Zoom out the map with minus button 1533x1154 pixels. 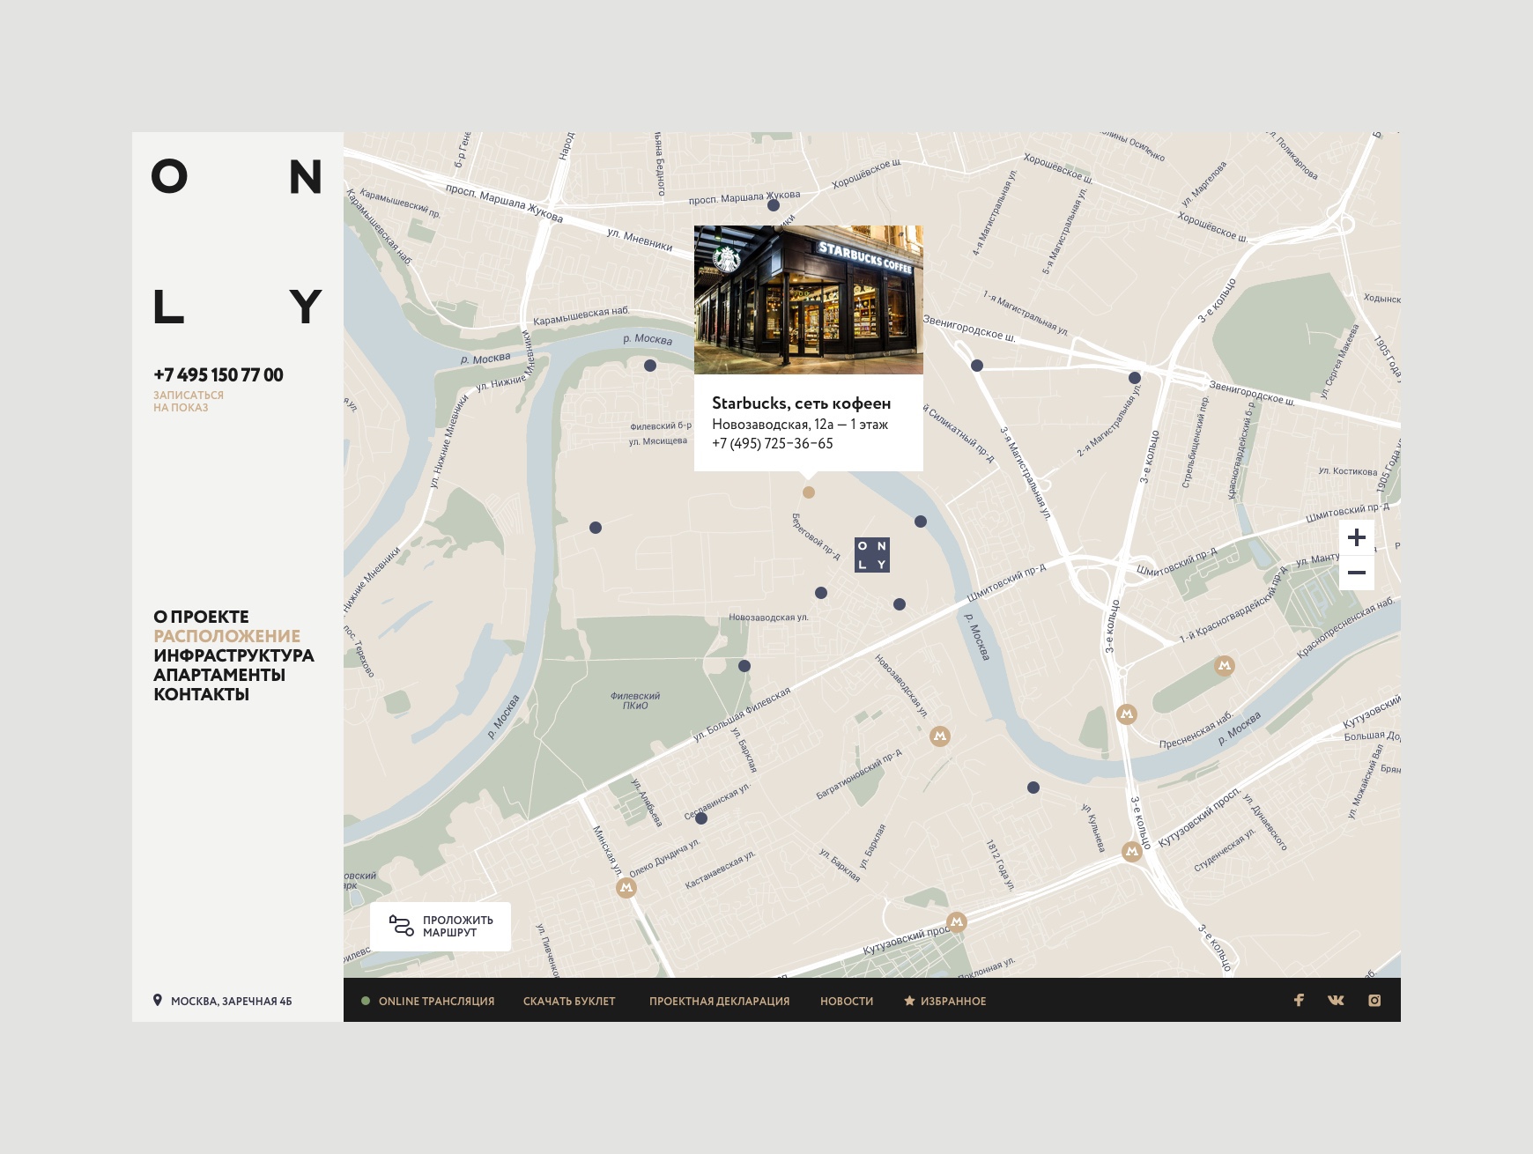pyautogui.click(x=1357, y=573)
